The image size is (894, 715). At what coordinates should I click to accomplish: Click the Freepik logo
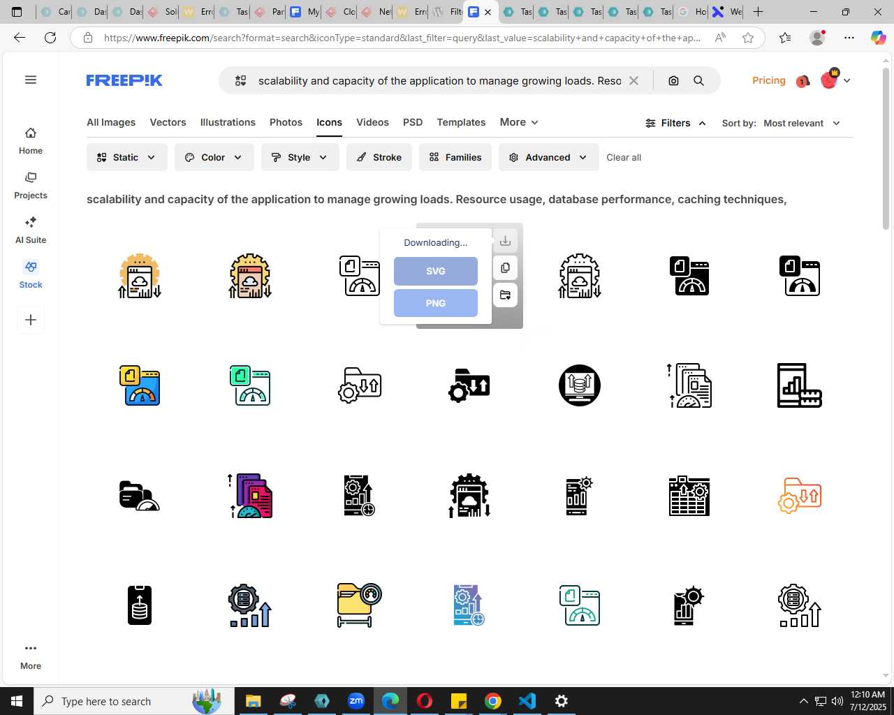(124, 80)
